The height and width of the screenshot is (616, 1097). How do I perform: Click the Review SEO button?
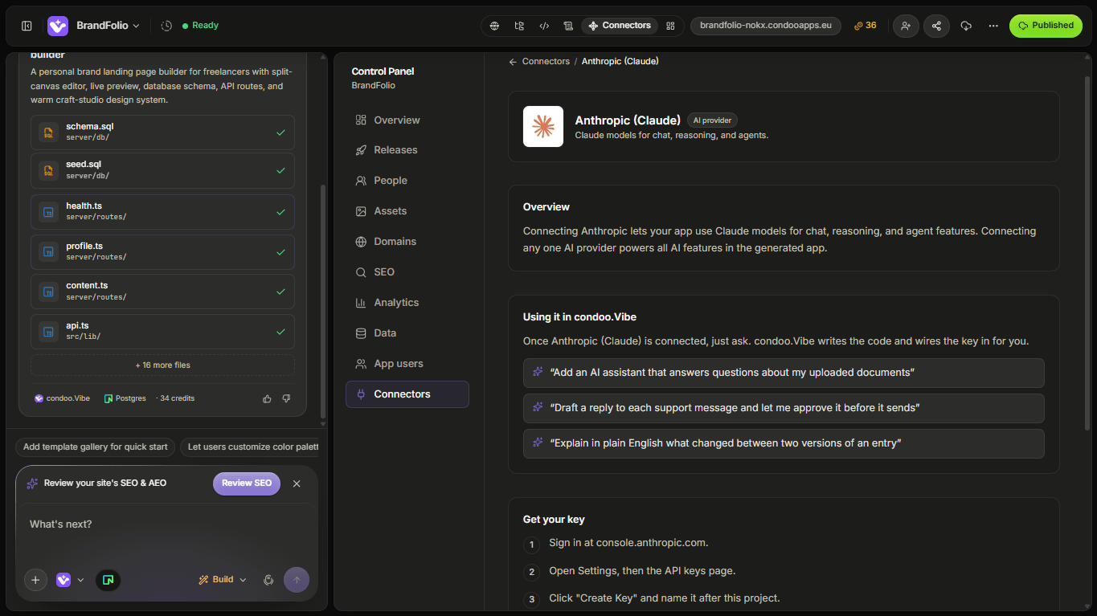point(247,483)
